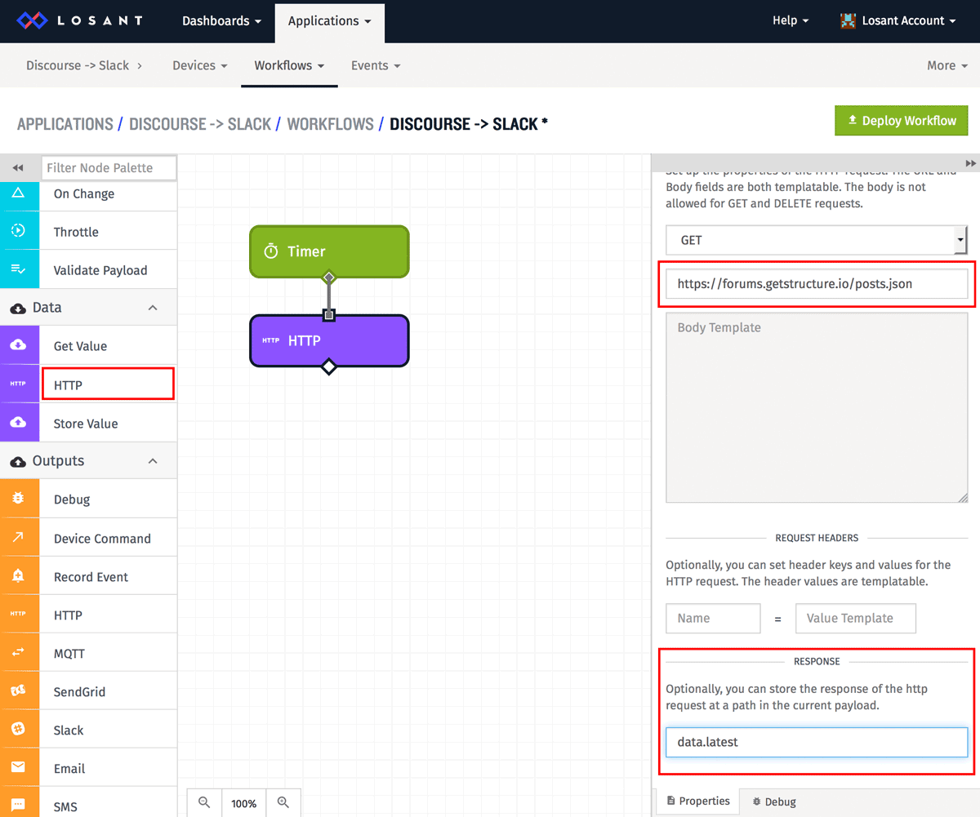This screenshot has height=817, width=980.
Task: Open the Events dropdown
Action: 376,65
